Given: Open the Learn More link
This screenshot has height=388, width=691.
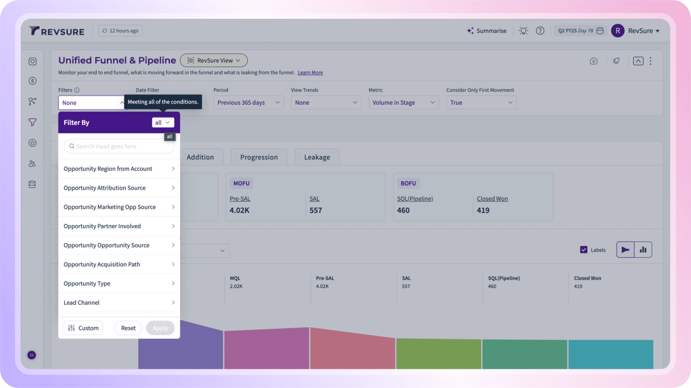Looking at the screenshot, I should point(310,73).
